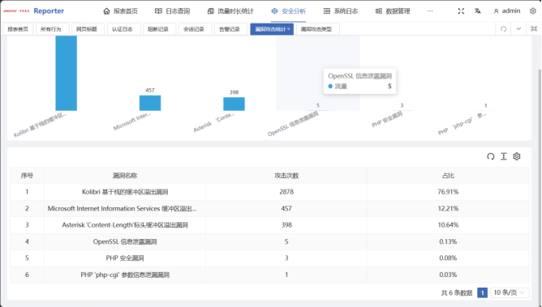Viewport: 542px width, 307px height.
Task: Open the admin user menu
Action: 507,11
